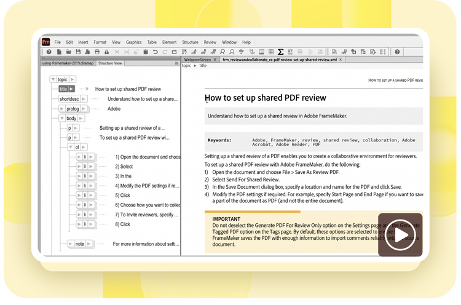
Task: Play the video with the play button
Action: 400,235
